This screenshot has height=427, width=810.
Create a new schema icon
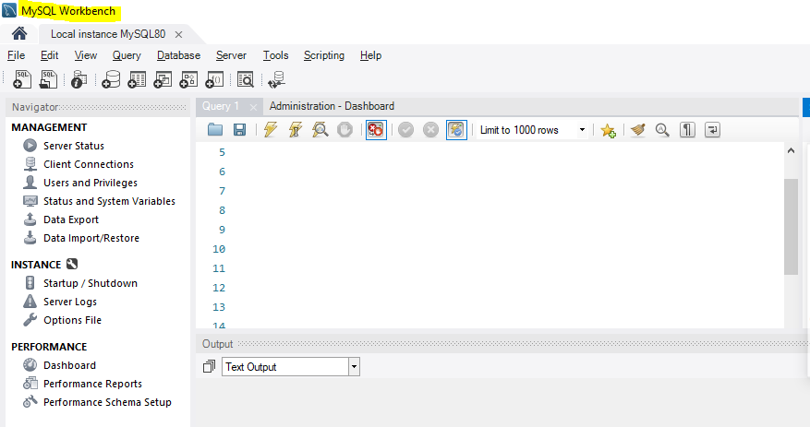pyautogui.click(x=111, y=79)
